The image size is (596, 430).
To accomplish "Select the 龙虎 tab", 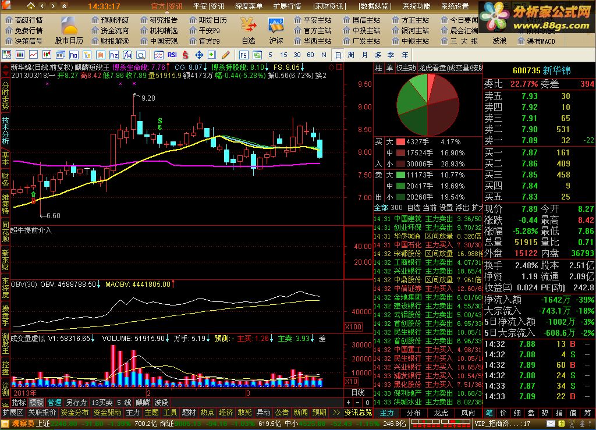I will (x=441, y=413).
